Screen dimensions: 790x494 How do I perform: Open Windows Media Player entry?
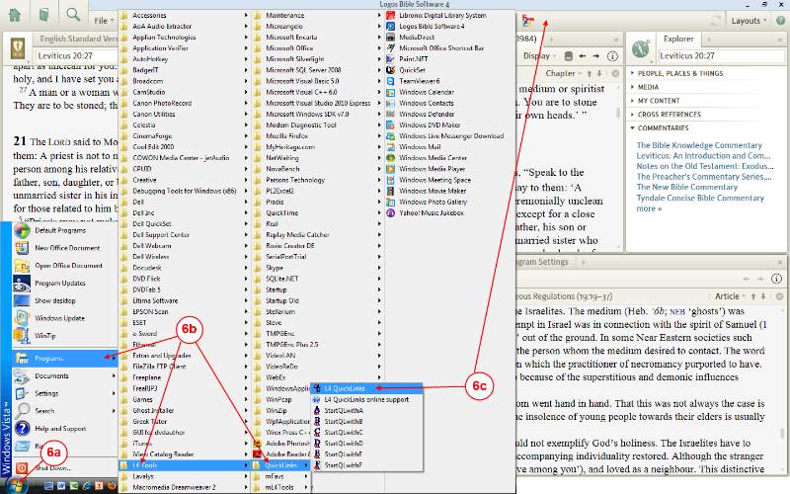point(432,169)
